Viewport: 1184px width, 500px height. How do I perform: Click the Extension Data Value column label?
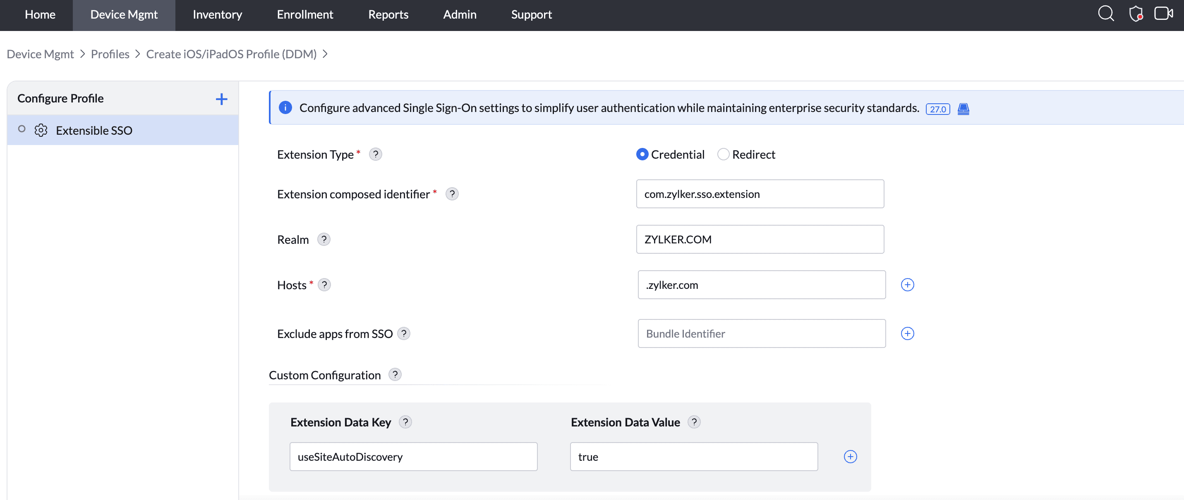pyautogui.click(x=625, y=422)
